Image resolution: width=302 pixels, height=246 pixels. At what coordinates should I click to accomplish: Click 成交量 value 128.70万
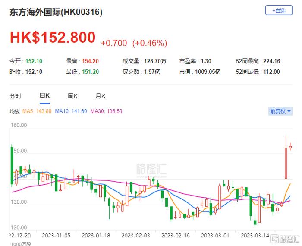(155, 61)
